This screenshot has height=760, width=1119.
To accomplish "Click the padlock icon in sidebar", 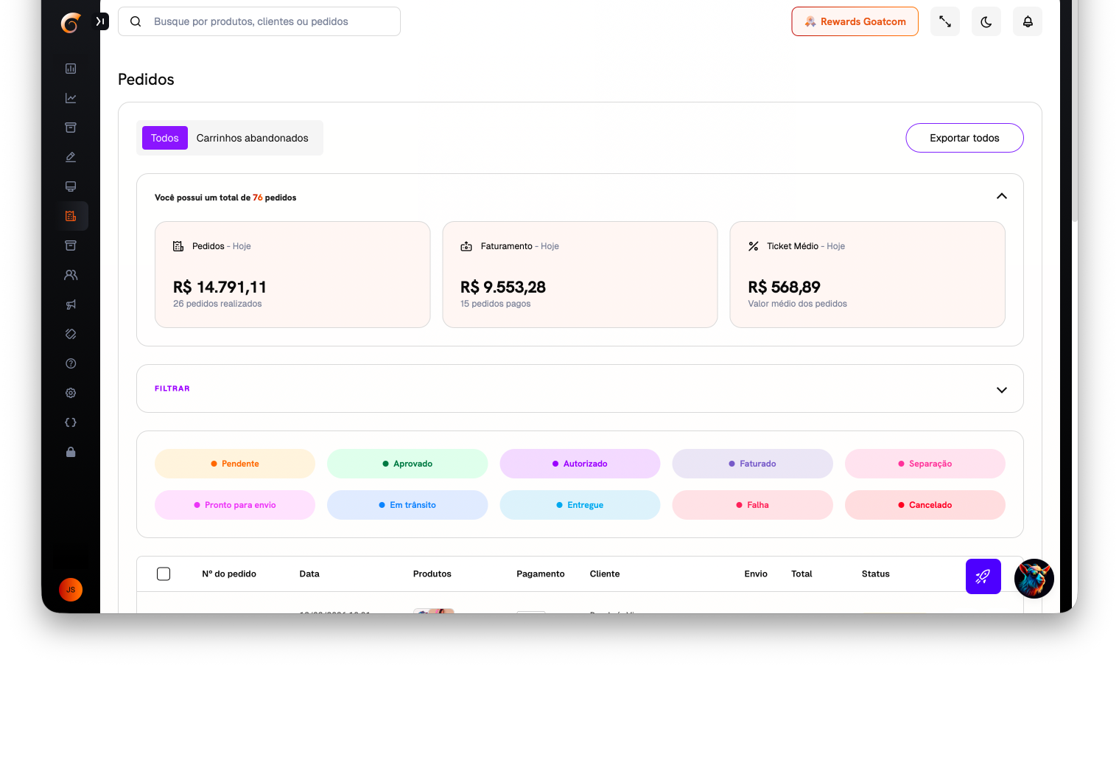I will pos(71,452).
